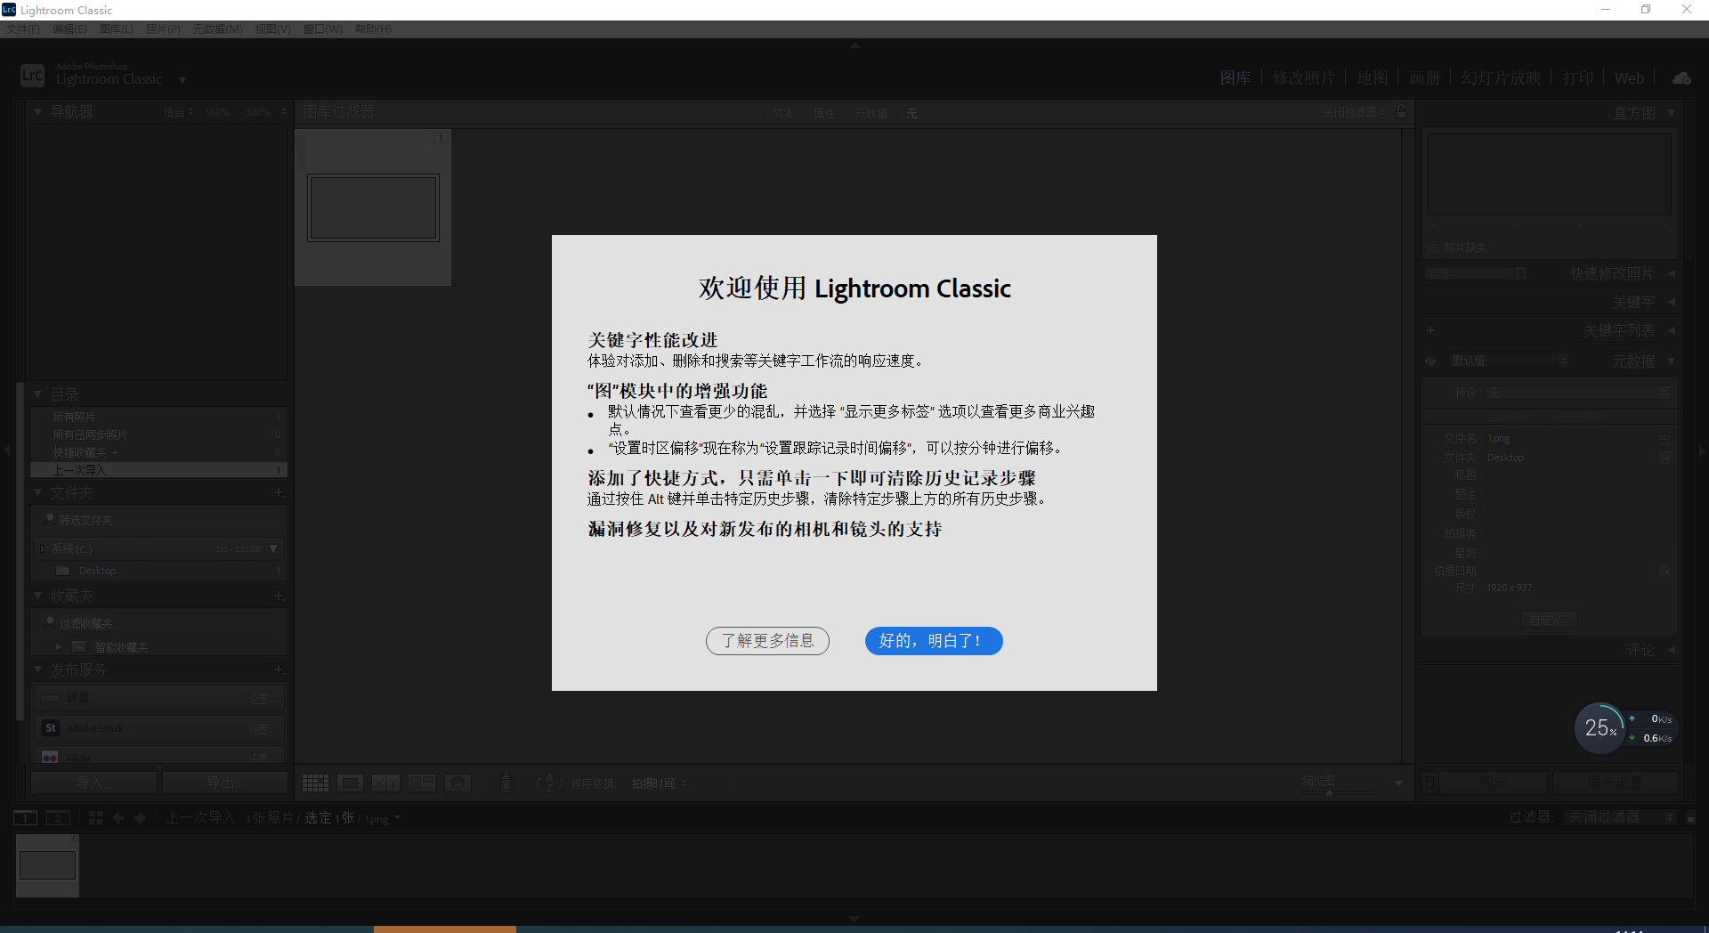This screenshot has width=1709, height=933.
Task: Pick the painter spray can tool
Action: coord(506,783)
